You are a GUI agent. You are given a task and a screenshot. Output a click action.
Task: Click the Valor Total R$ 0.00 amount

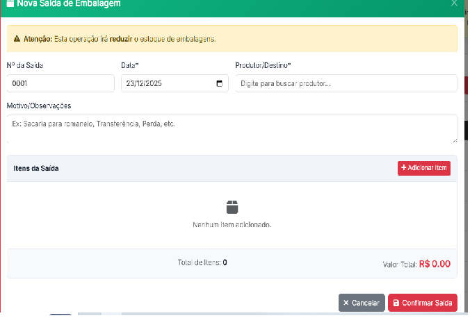(435, 265)
